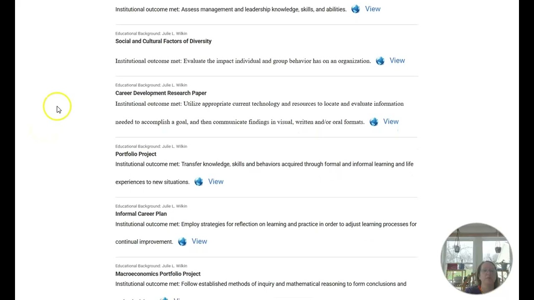Click the Informal Career Plan heading
Image resolution: width=534 pixels, height=300 pixels.
(141, 214)
